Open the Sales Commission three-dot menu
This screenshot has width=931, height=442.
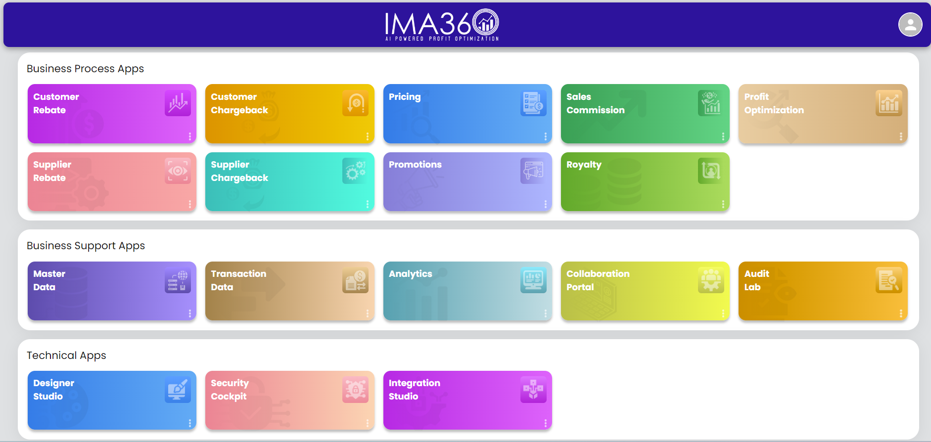click(723, 136)
